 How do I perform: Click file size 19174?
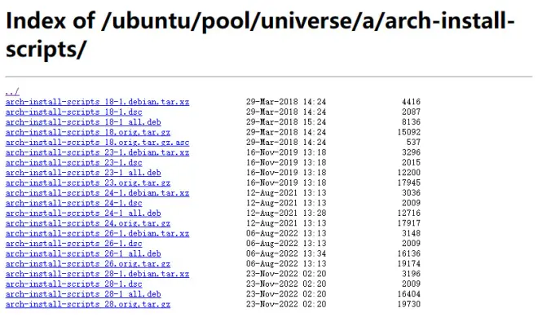tap(409, 264)
